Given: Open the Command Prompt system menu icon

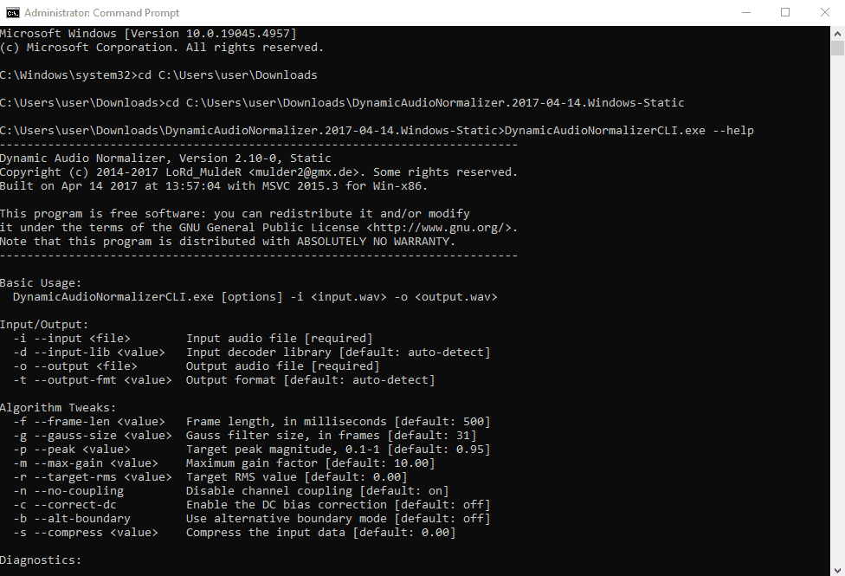Looking at the screenshot, I should coord(12,12).
